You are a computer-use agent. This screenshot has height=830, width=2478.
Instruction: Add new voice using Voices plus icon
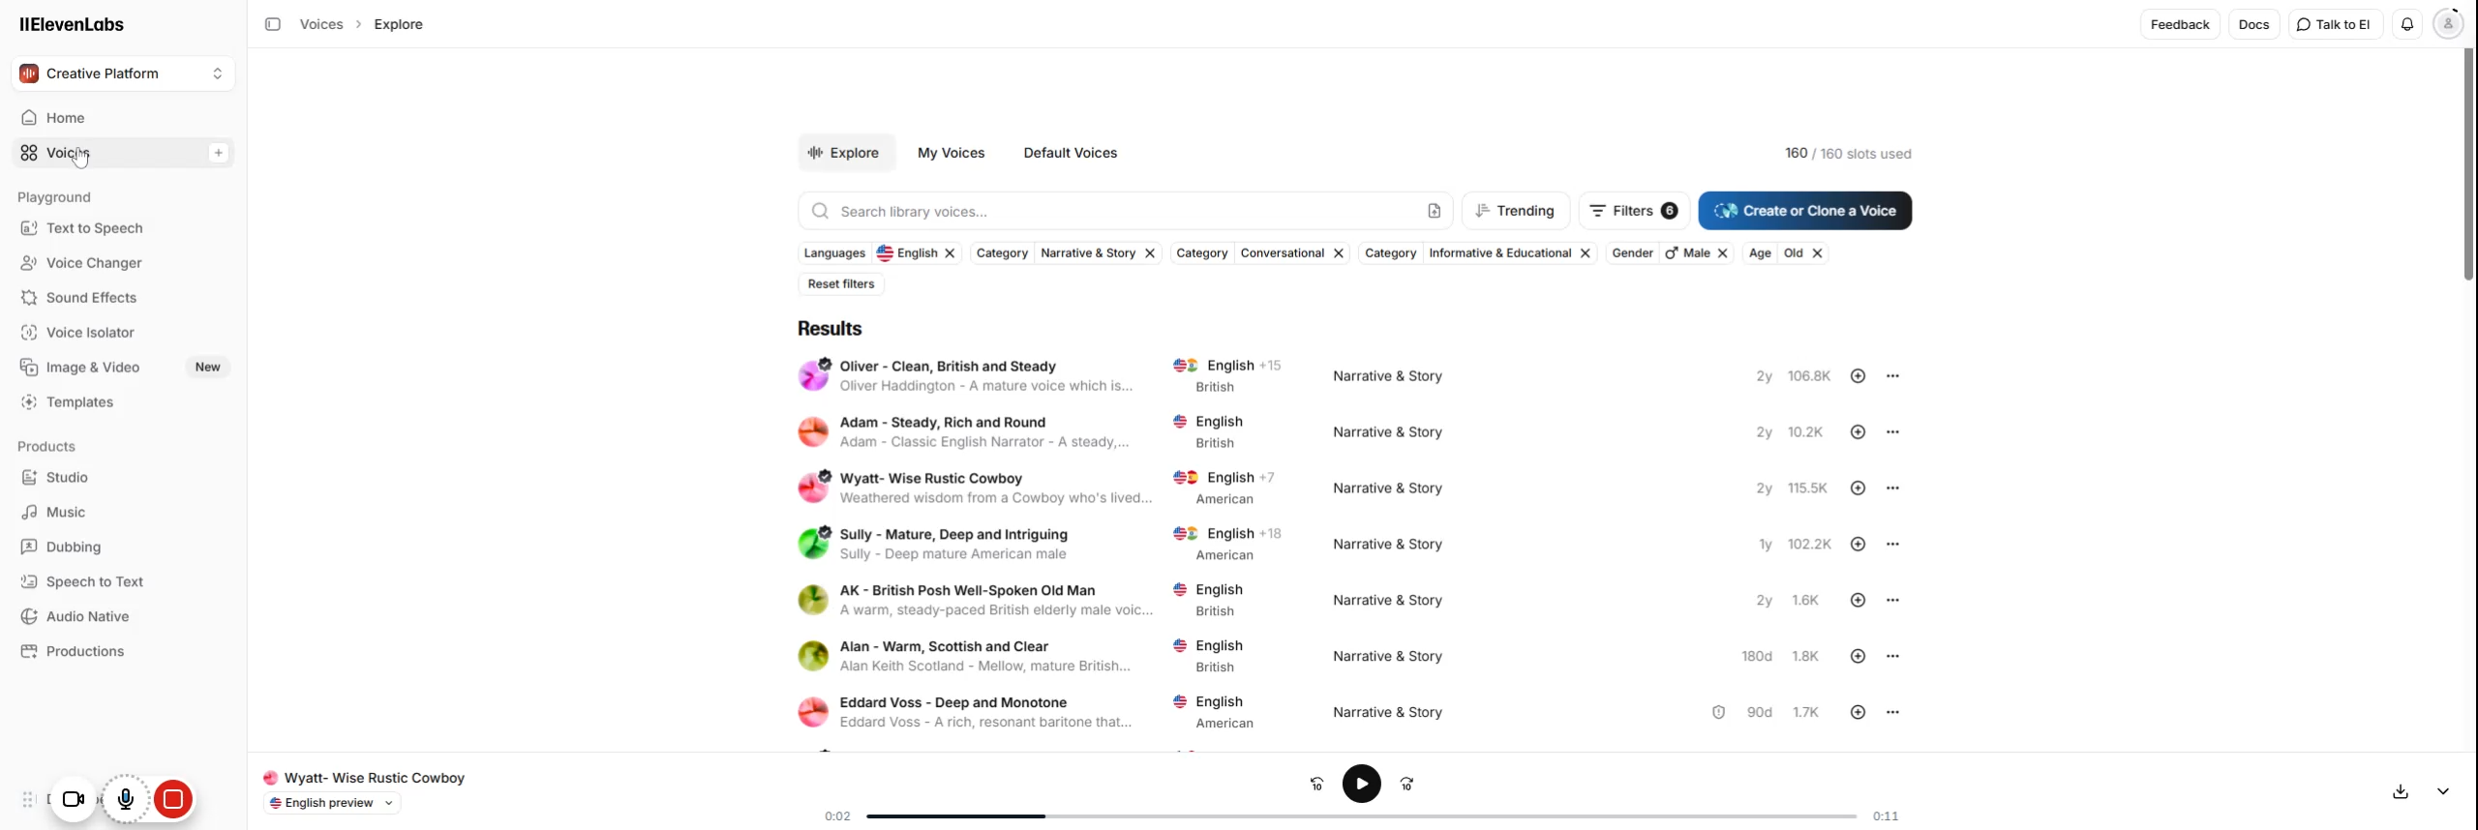(x=218, y=153)
